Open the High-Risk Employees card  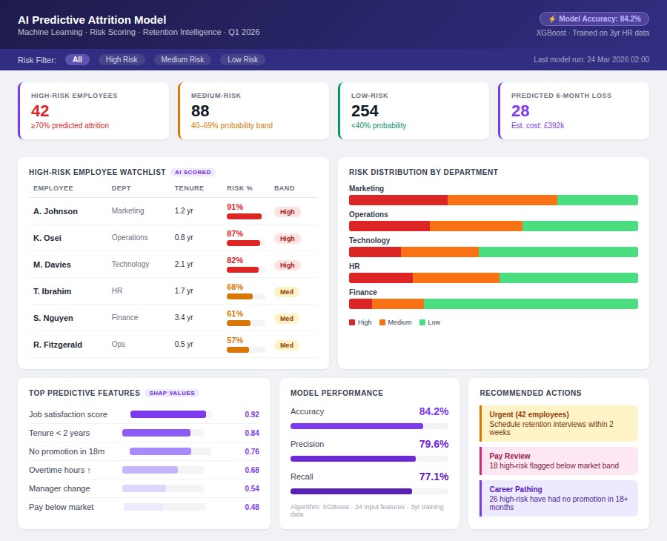93,110
